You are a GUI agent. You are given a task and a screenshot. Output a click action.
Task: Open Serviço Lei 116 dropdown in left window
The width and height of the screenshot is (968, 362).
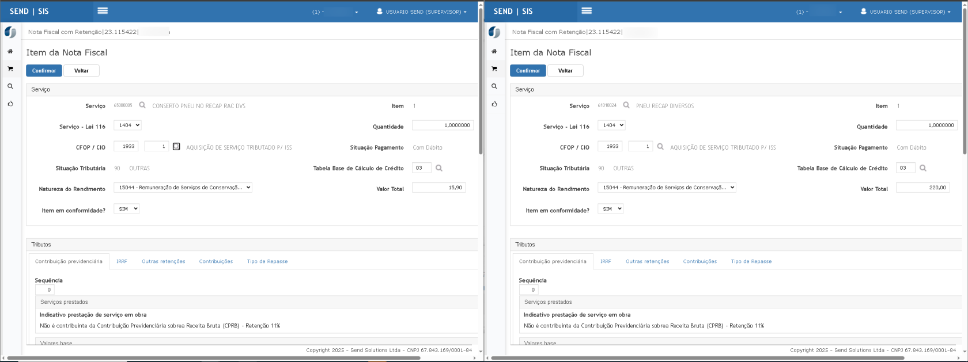click(x=127, y=125)
